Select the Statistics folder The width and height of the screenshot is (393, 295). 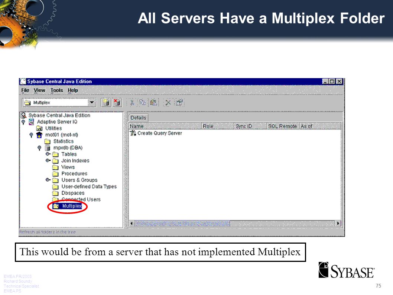coord(64,141)
